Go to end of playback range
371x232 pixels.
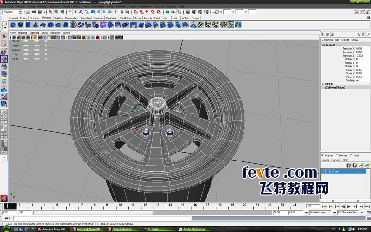tap(367, 206)
